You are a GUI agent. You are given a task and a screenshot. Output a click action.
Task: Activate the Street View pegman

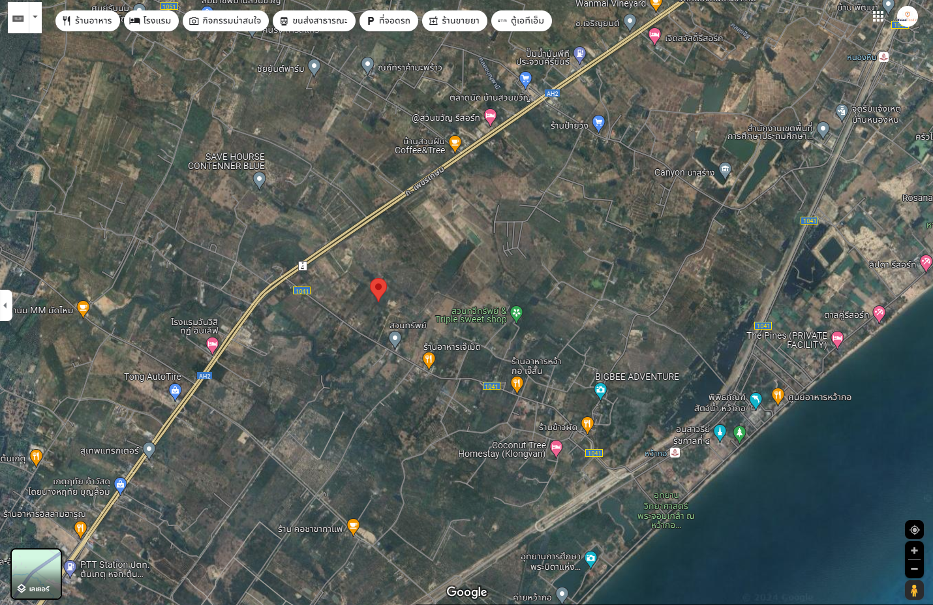pyautogui.click(x=914, y=590)
